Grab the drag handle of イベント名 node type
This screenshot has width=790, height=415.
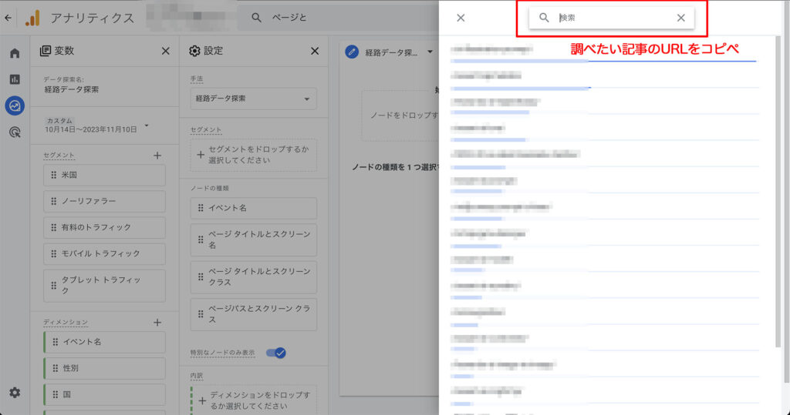(x=201, y=208)
